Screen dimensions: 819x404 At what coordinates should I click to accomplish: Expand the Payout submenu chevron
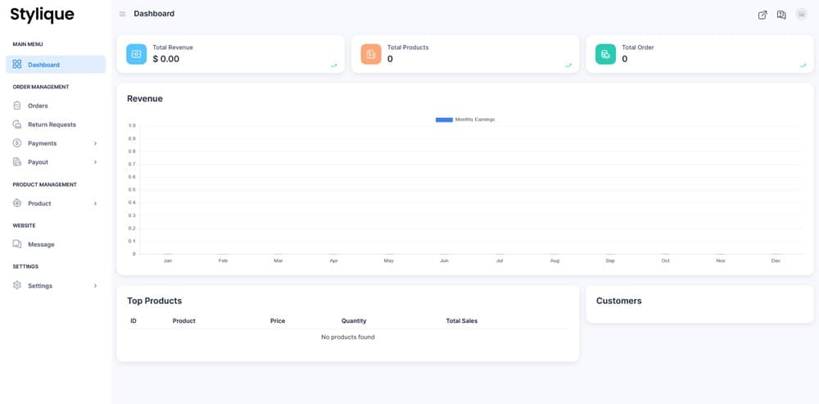[95, 162]
